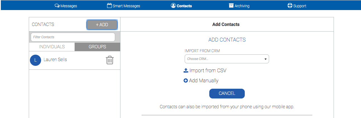This screenshot has height=118, width=361.
Task: Click the upload icon beside Import from CSV
Action: coord(186,71)
